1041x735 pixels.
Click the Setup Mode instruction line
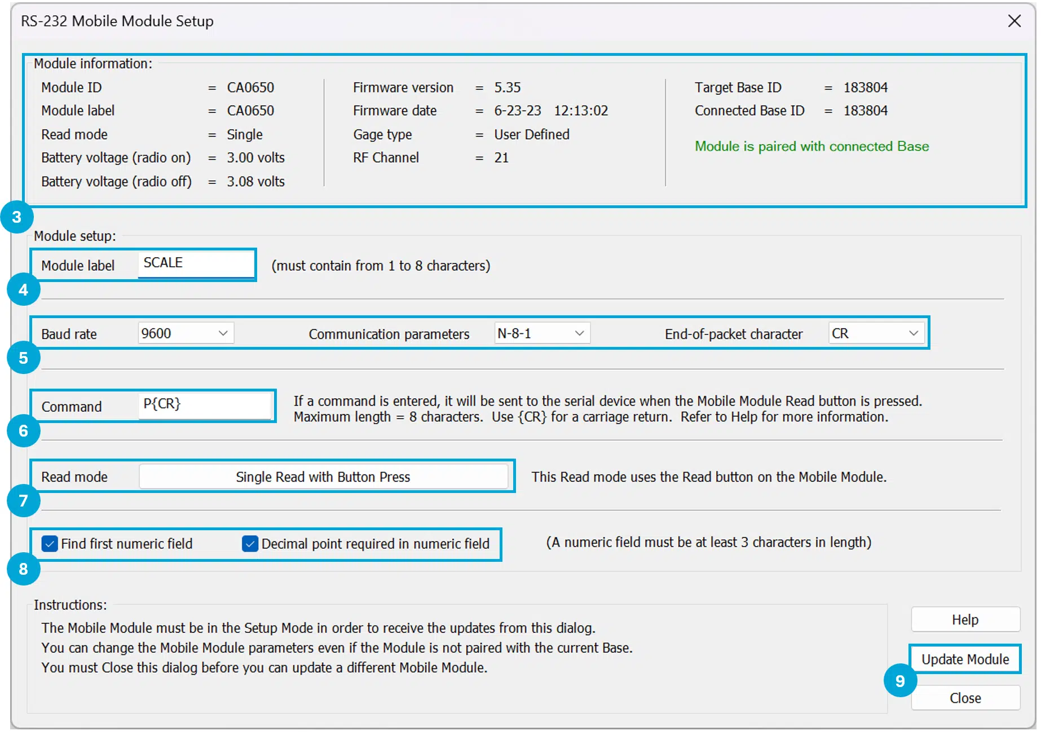pos(319,628)
